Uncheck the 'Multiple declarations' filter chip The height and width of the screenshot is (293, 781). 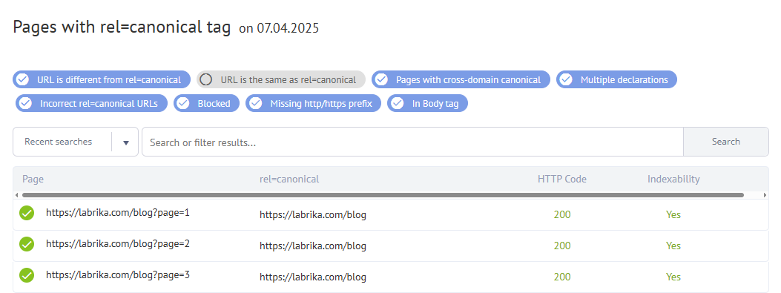click(616, 79)
